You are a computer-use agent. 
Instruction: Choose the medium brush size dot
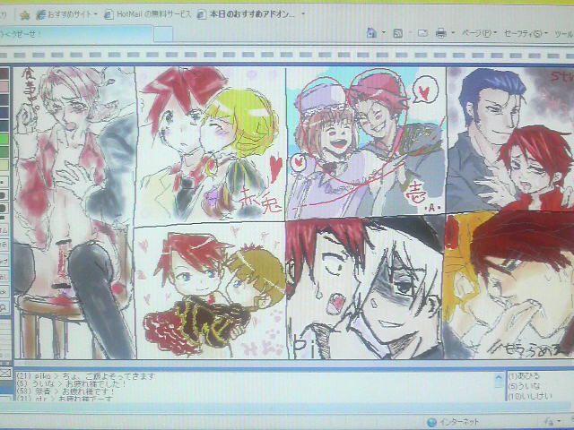3,195
